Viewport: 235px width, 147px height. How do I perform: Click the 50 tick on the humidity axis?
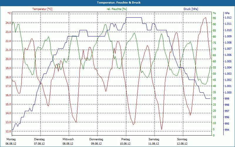(214, 74)
